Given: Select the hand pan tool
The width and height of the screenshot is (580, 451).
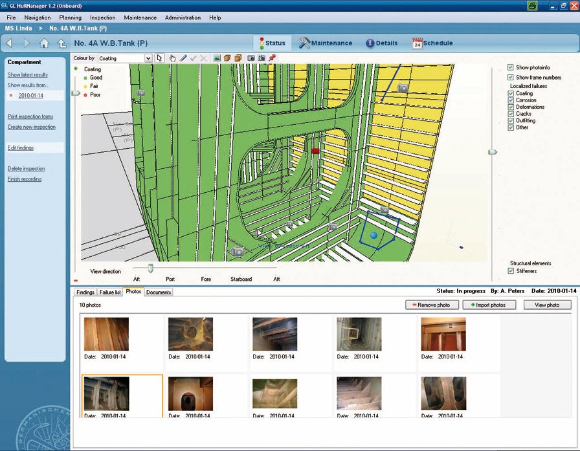Looking at the screenshot, I should point(173,58).
